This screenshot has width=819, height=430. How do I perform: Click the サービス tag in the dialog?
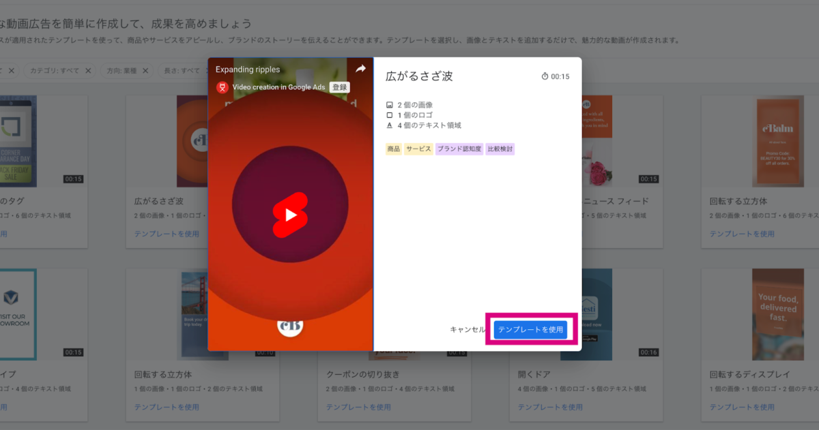418,149
